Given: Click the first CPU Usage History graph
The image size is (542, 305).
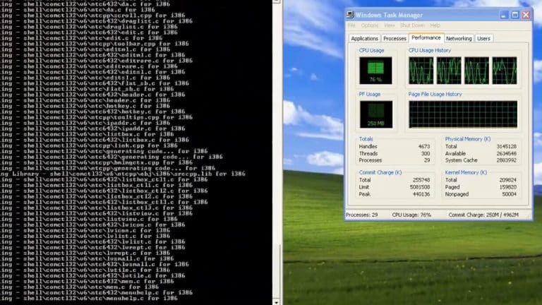Looking at the screenshot, I should [421, 71].
